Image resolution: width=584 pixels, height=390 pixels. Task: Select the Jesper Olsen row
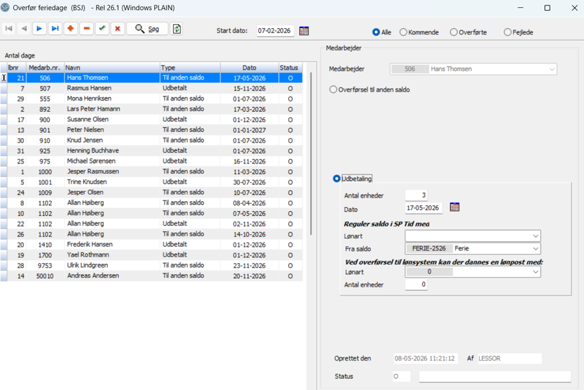(x=152, y=192)
